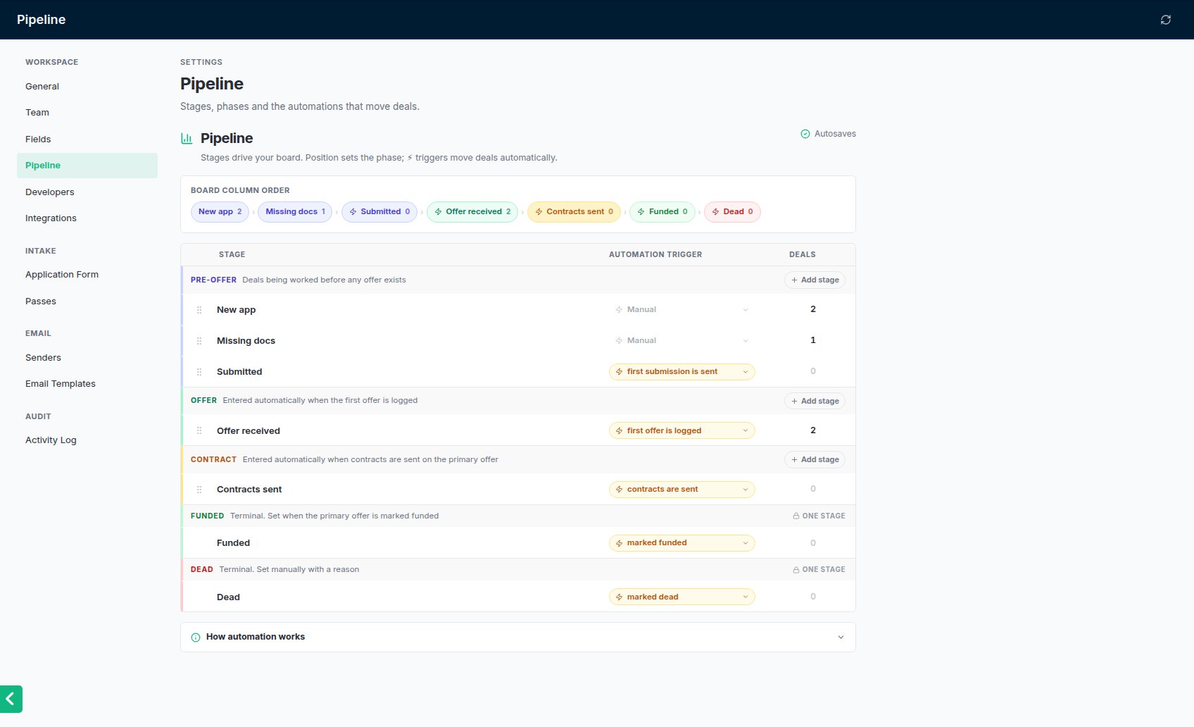This screenshot has width=1194, height=727.
Task: Click the green back-arrow button at the bottom left
Action: pos(11,699)
